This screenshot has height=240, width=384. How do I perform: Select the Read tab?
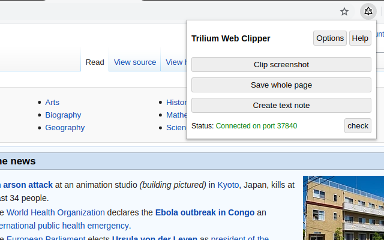coord(95,62)
